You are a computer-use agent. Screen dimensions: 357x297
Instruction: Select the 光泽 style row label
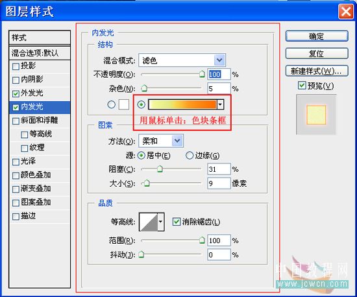(x=28, y=161)
